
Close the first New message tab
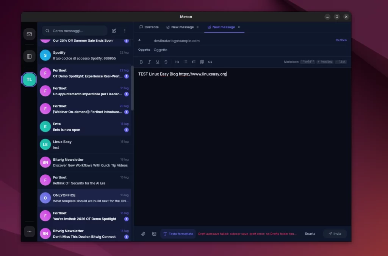point(197,27)
